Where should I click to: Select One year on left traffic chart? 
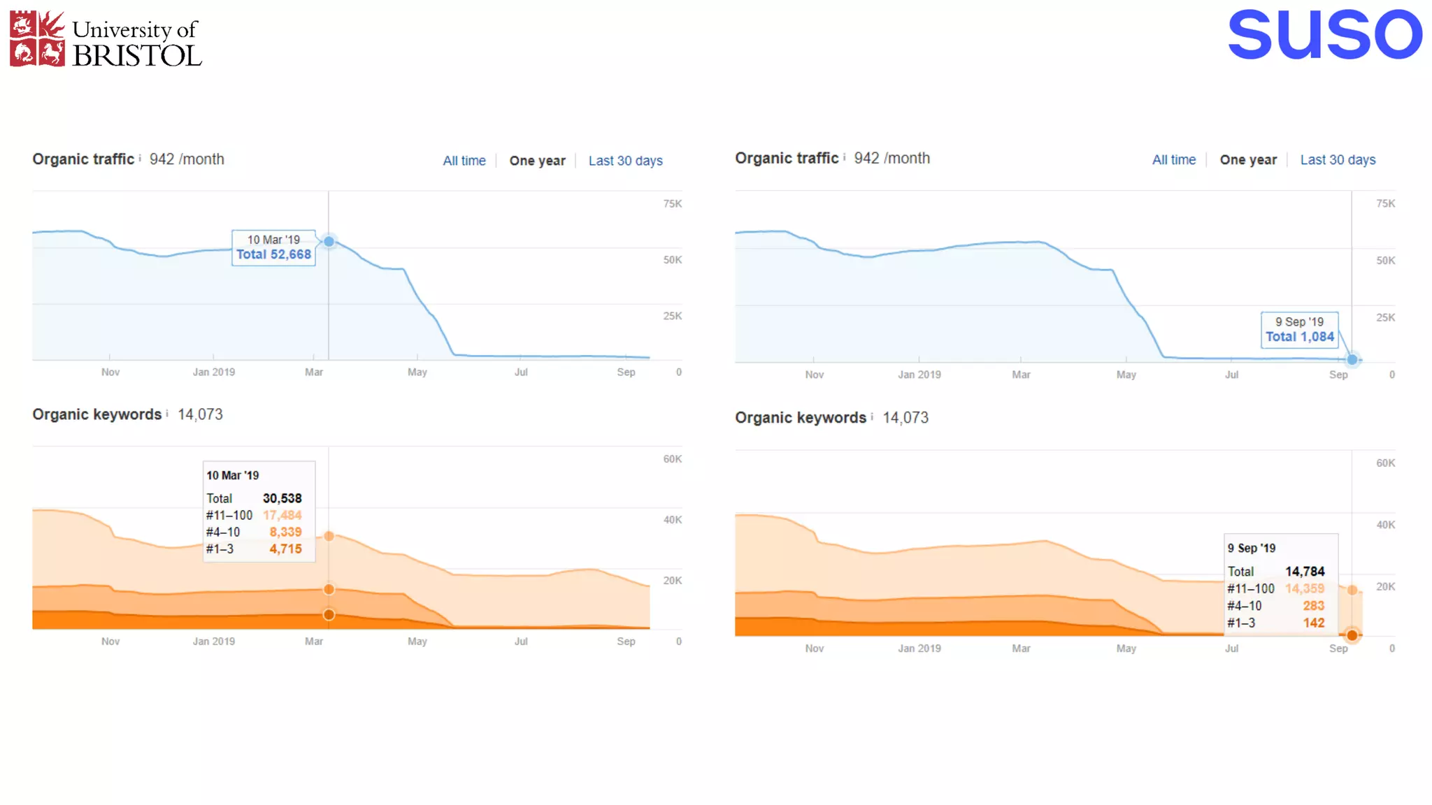pos(537,161)
